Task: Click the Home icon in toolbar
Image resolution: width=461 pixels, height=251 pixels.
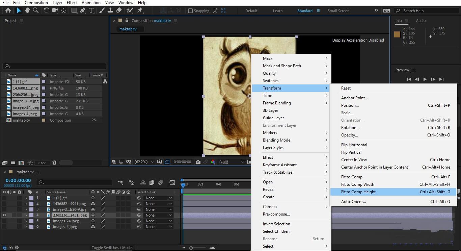Action: [8, 10]
